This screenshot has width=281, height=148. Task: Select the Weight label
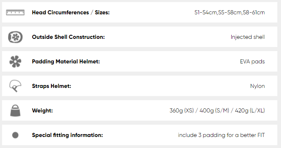(42, 110)
